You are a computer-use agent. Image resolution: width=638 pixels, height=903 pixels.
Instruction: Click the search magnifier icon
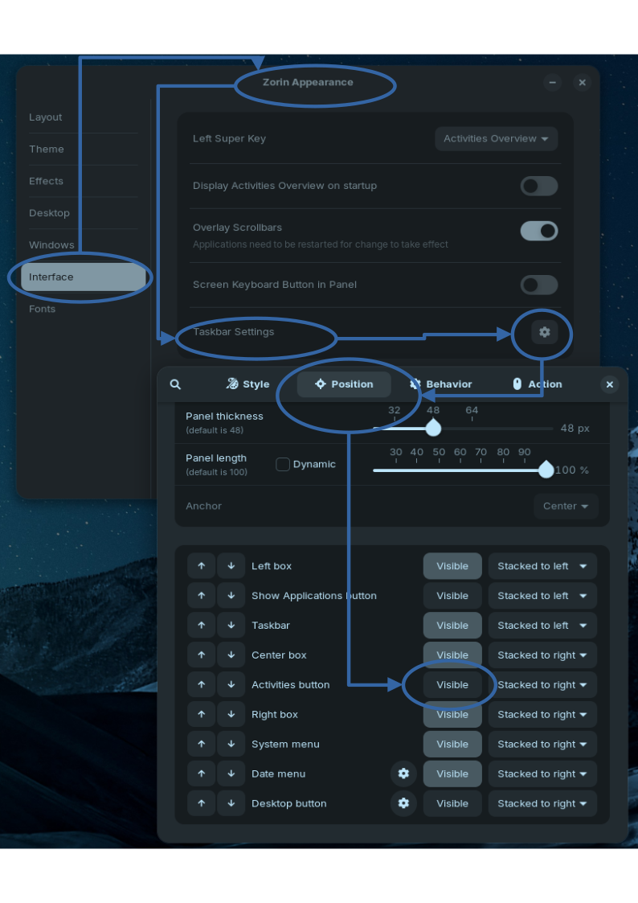[x=175, y=384]
